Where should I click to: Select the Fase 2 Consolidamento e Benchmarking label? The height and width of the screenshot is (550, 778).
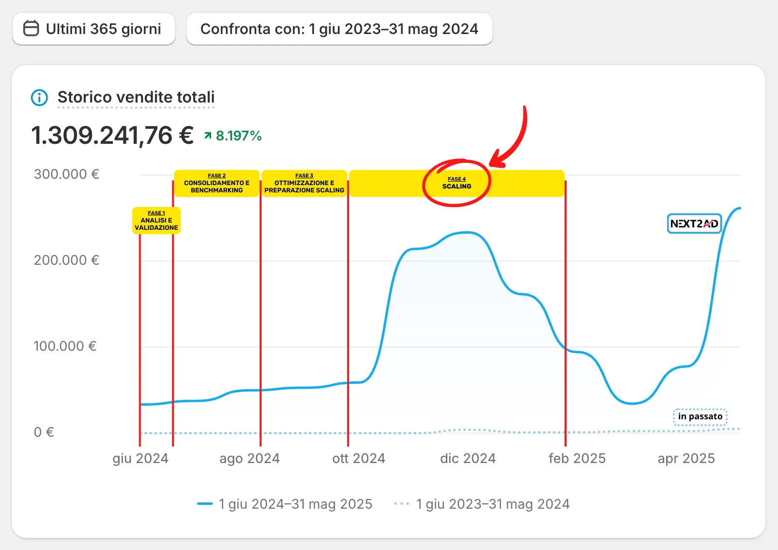(x=216, y=183)
